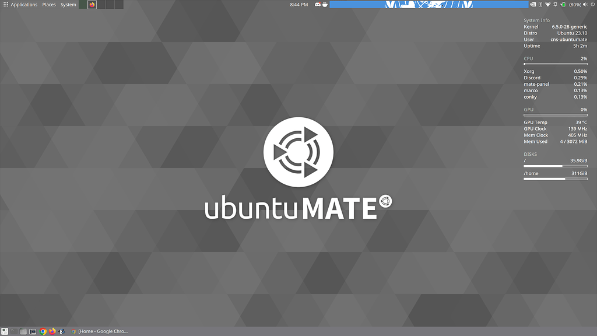Launch Google Chrome from bottom panel

(x=43, y=331)
